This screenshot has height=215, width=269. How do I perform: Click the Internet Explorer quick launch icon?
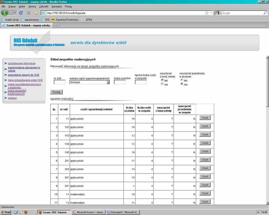click(16, 212)
